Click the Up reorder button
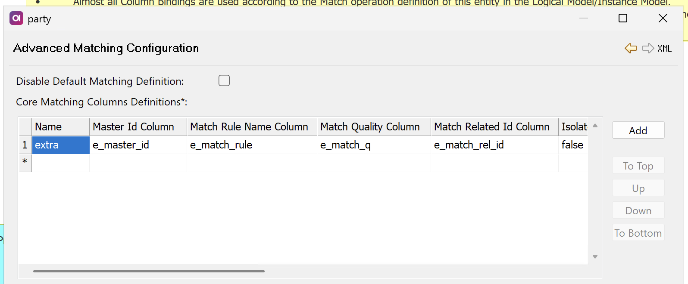Viewport: 688px width, 284px height. click(638, 188)
